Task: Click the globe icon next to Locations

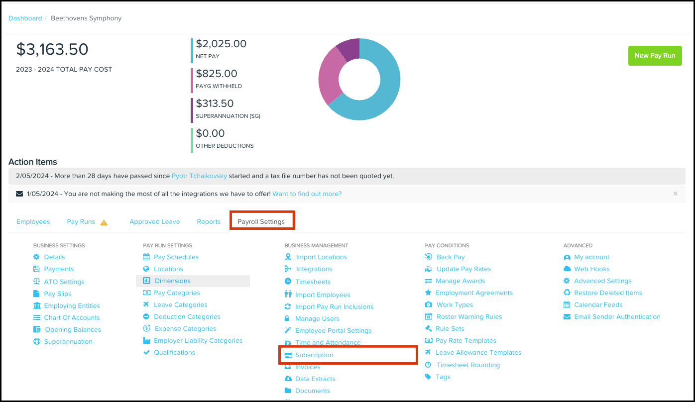Action: 146,269
